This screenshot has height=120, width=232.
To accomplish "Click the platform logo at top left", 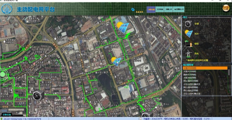I will click(x=7, y=9).
